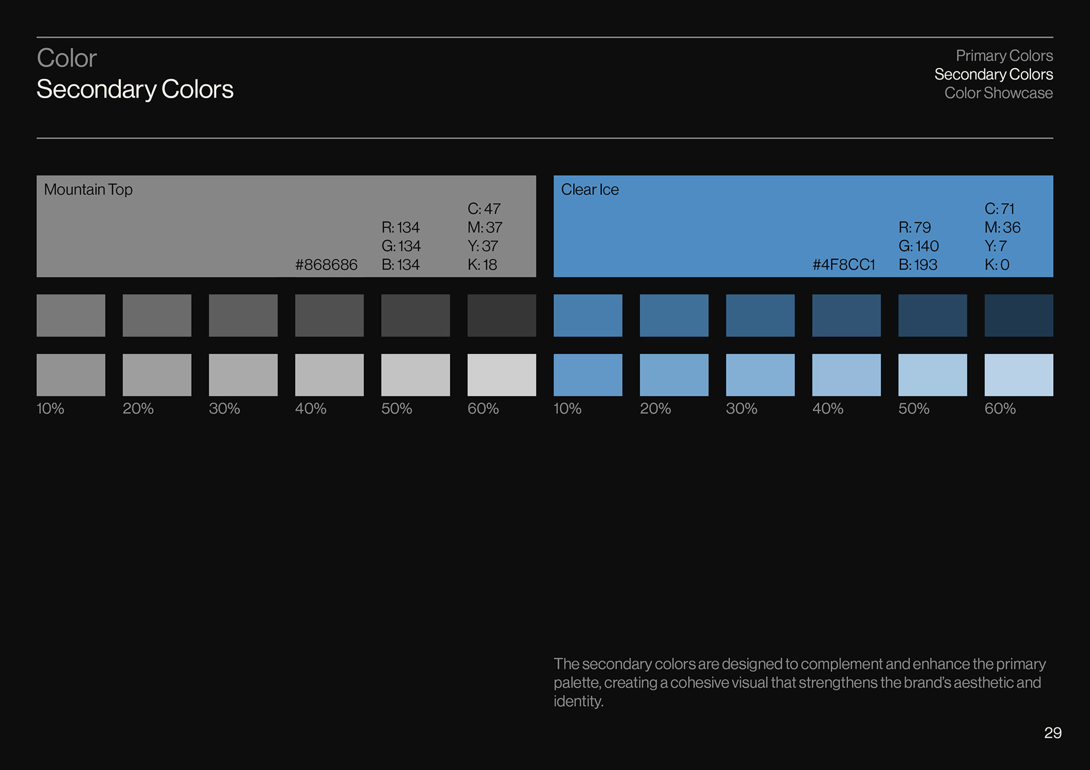This screenshot has width=1090, height=770.
Task: Pick the darkest gray shade swatch at 60%
Action: point(501,315)
